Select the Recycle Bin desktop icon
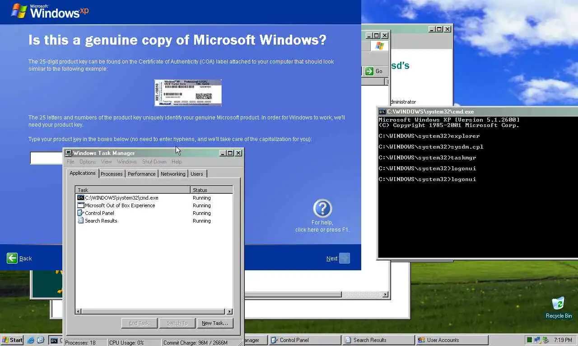 [559, 308]
